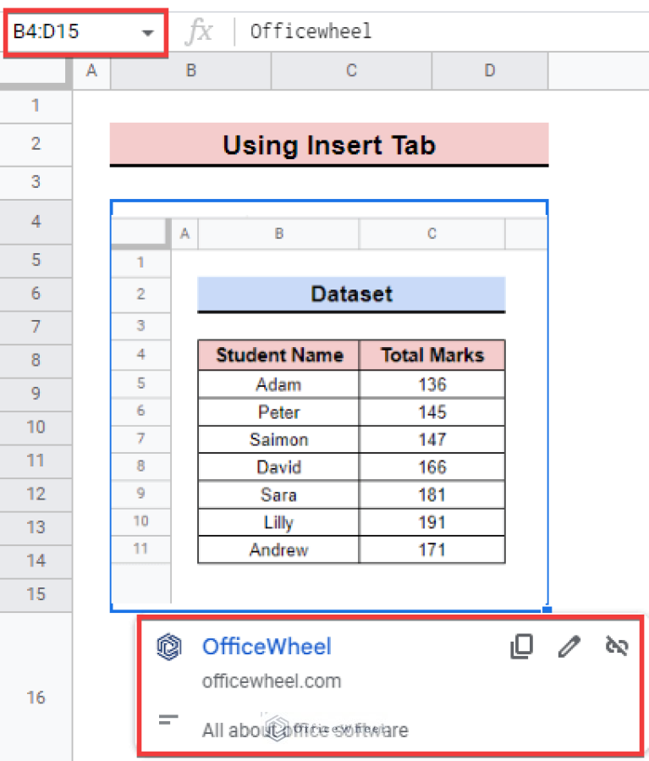Click the fx formula icon
Viewport: 649px width, 761px height.
(201, 31)
